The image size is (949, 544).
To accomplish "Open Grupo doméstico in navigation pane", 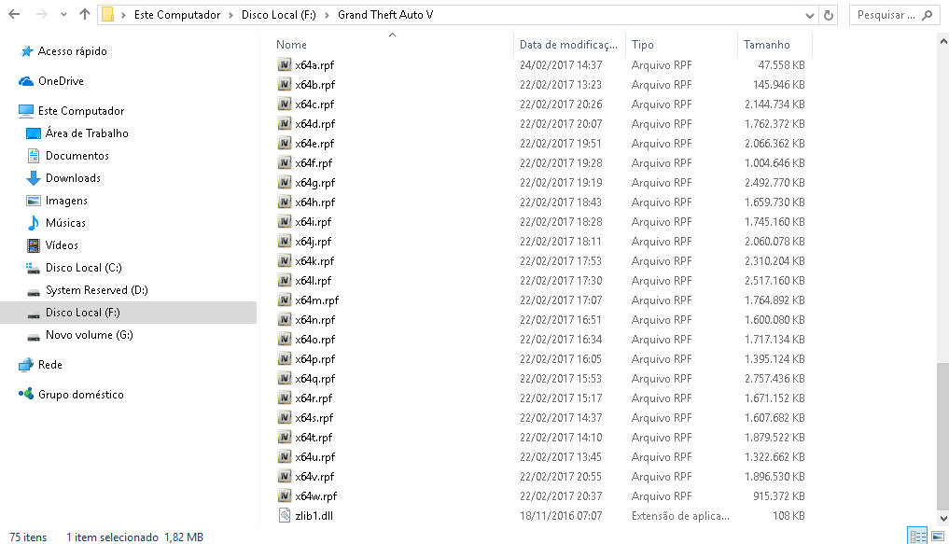I will [x=80, y=394].
